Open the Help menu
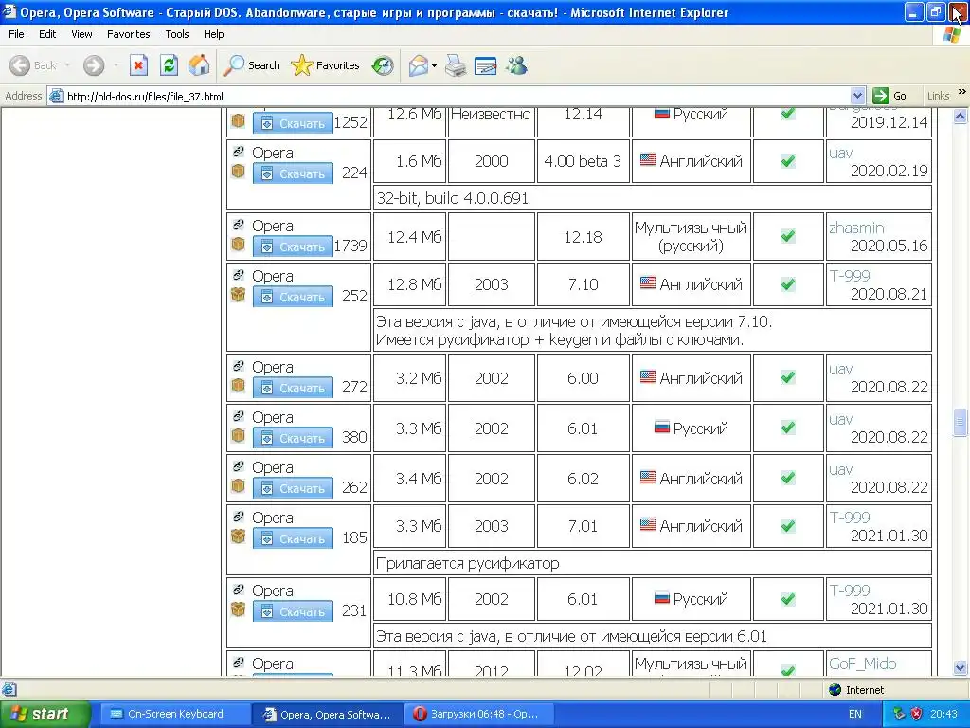The image size is (970, 728). click(x=214, y=34)
